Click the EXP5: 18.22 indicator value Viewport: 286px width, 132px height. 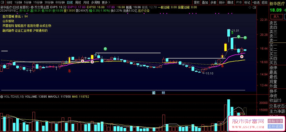58,7
